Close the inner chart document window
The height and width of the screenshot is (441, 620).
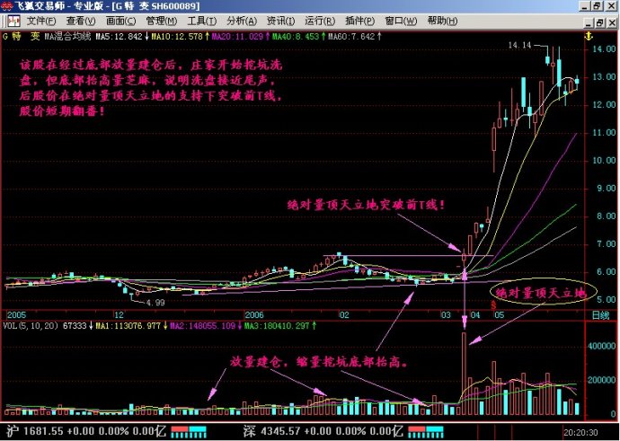[611, 22]
